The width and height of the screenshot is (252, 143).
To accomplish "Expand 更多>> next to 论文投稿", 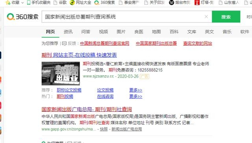I will [136, 90].
